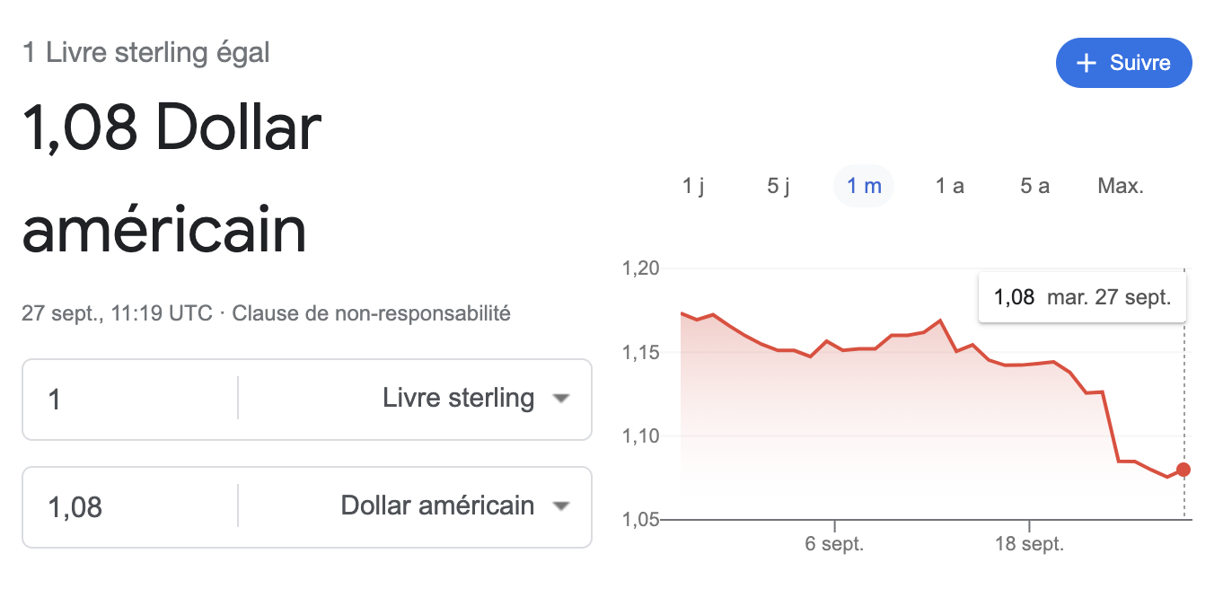Open the Clause de non-responsabilité link
Screen dimensions: 1223x589
371,313
